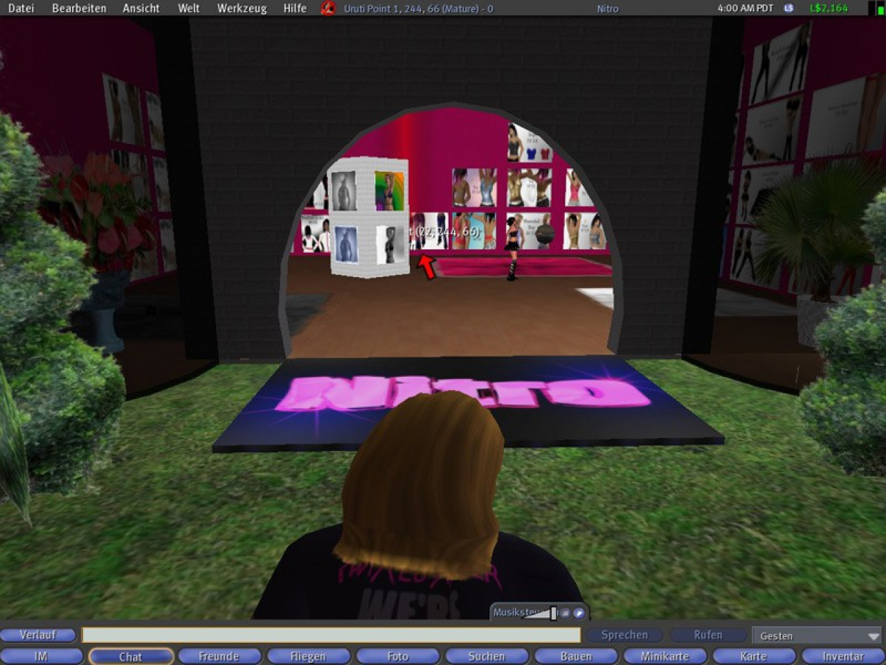Toggle the Minikarte
This screenshot has width=886, height=665.
pyautogui.click(x=664, y=656)
